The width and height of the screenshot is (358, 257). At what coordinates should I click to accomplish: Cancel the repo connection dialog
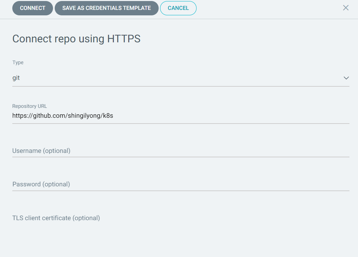point(178,8)
